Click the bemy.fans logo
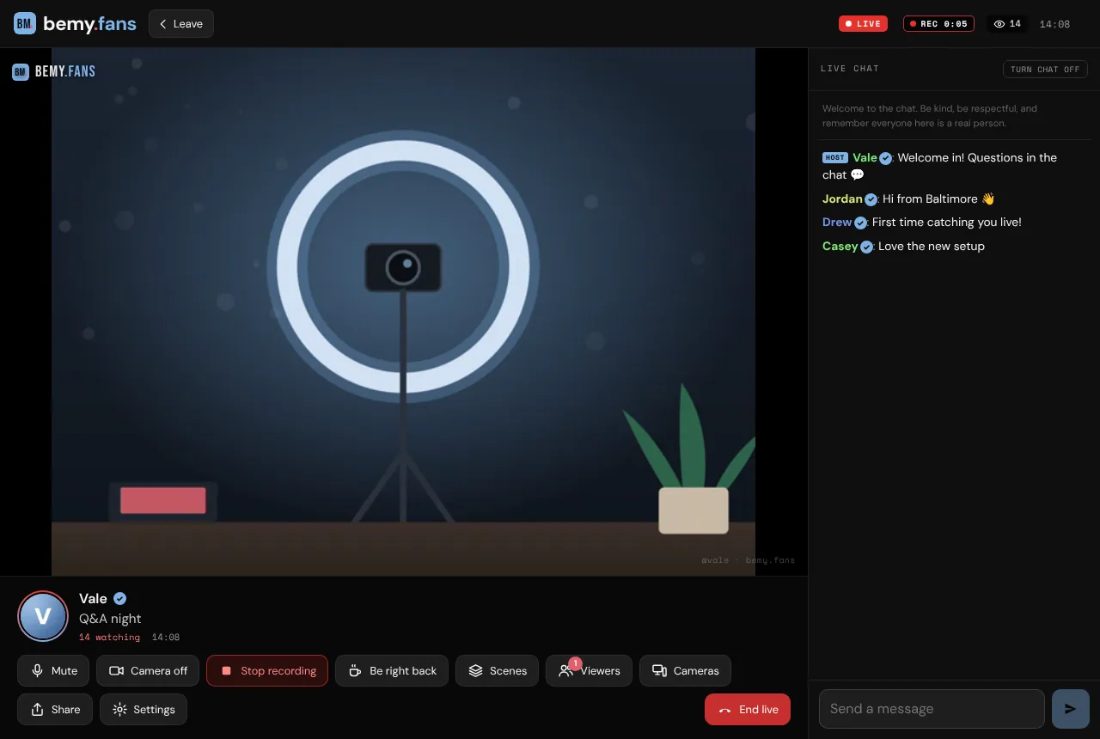The image size is (1100, 739). [75, 24]
